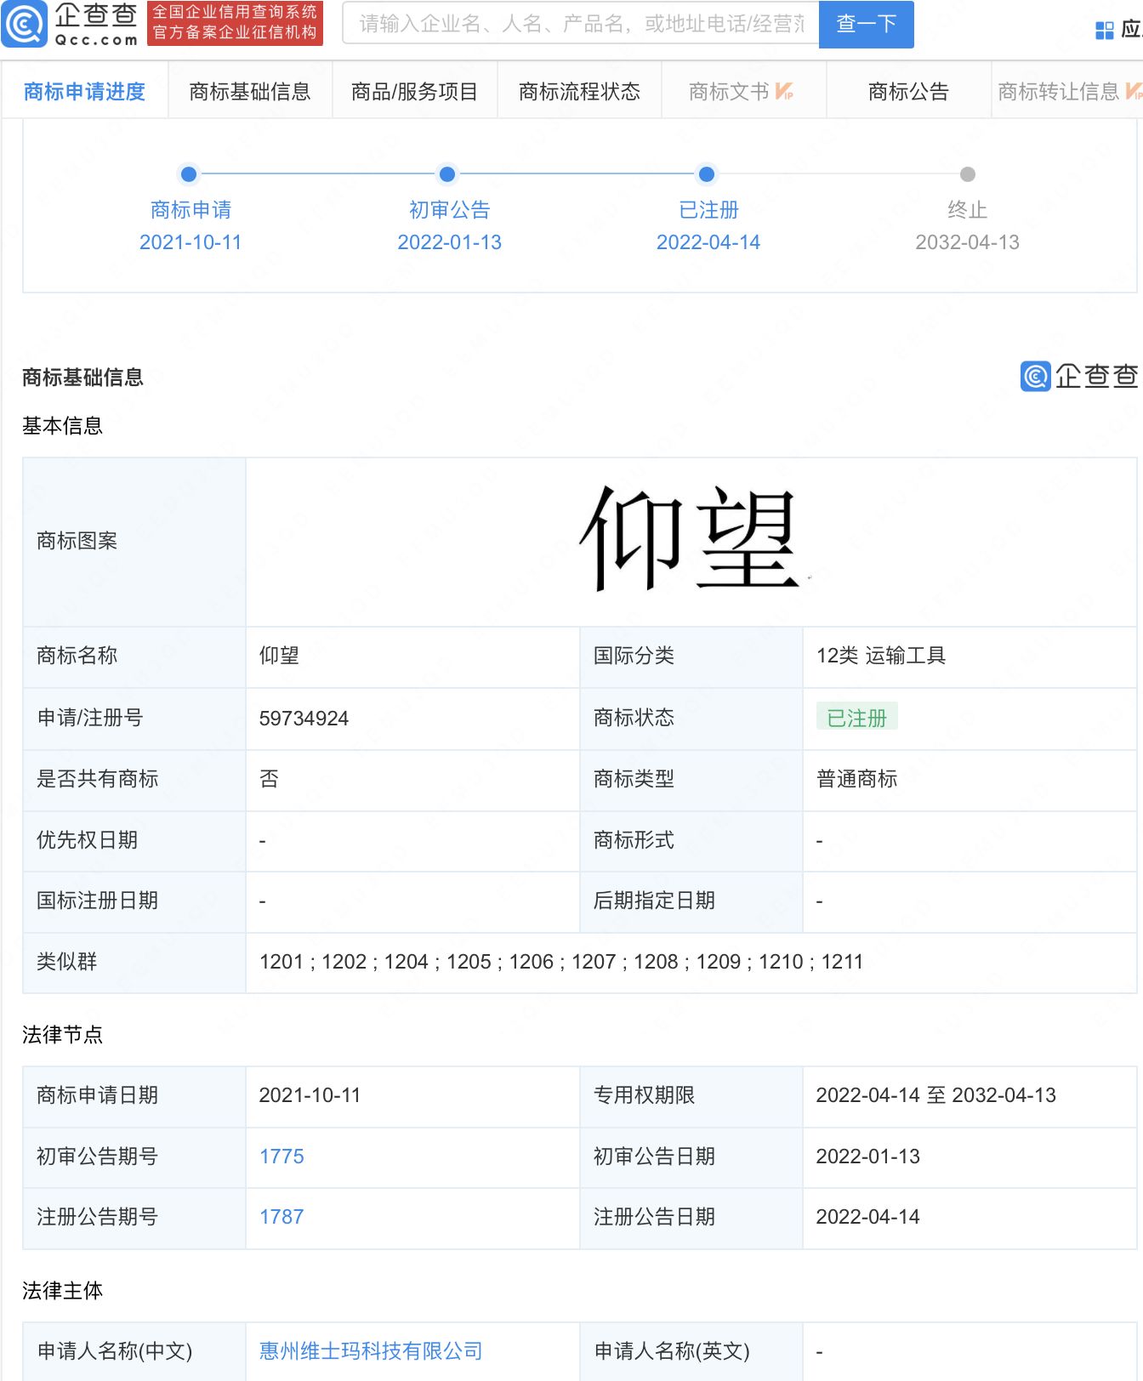
Task: Select the similar groups list starting 1201
Action: [560, 962]
